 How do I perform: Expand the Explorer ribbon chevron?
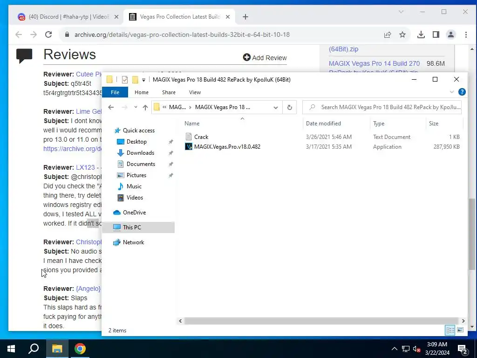pos(452,92)
